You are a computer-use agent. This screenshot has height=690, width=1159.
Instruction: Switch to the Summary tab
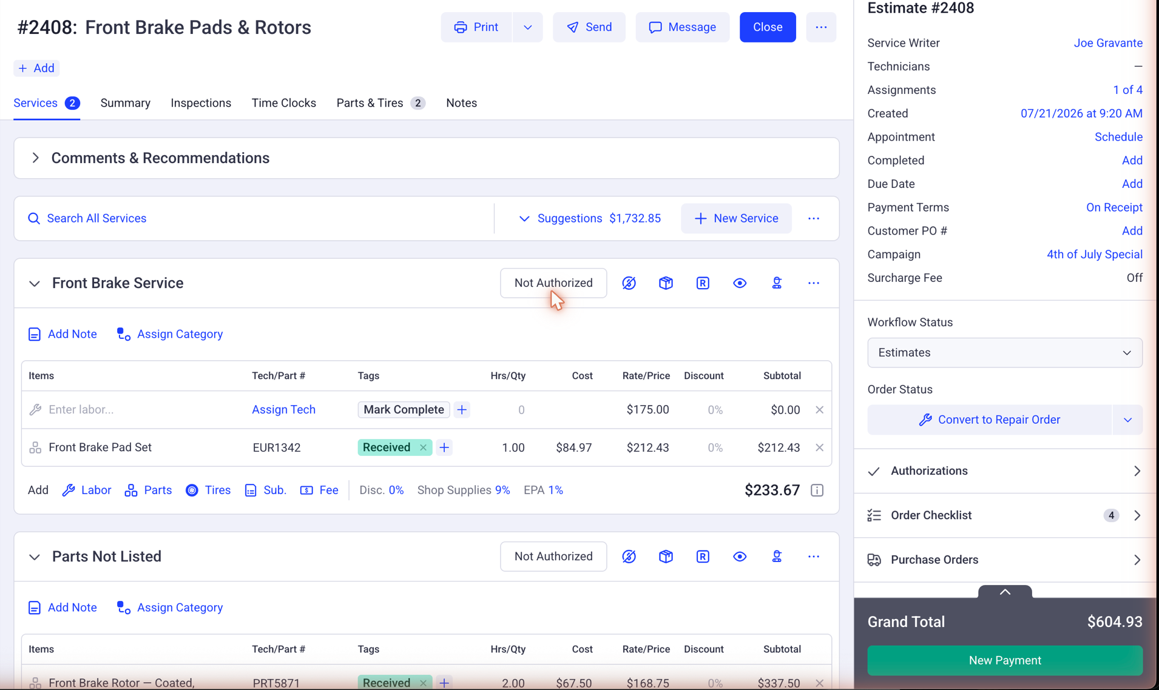coord(126,103)
